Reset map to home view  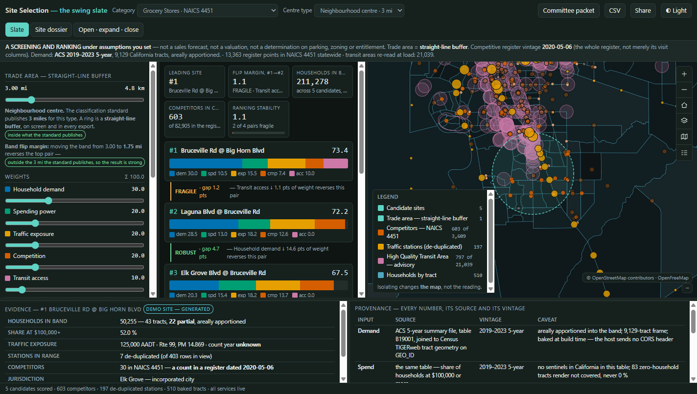coord(684,105)
